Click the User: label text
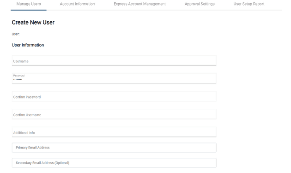Screen dimensions: 291x173 click(x=16, y=34)
